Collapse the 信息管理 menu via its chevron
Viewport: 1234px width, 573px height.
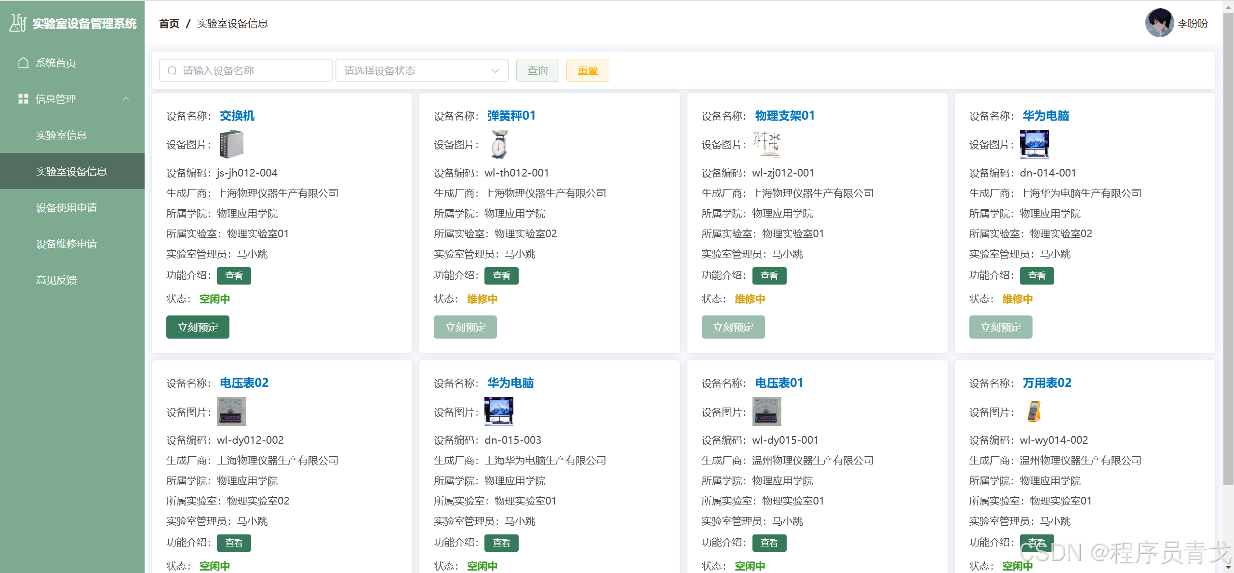126,99
